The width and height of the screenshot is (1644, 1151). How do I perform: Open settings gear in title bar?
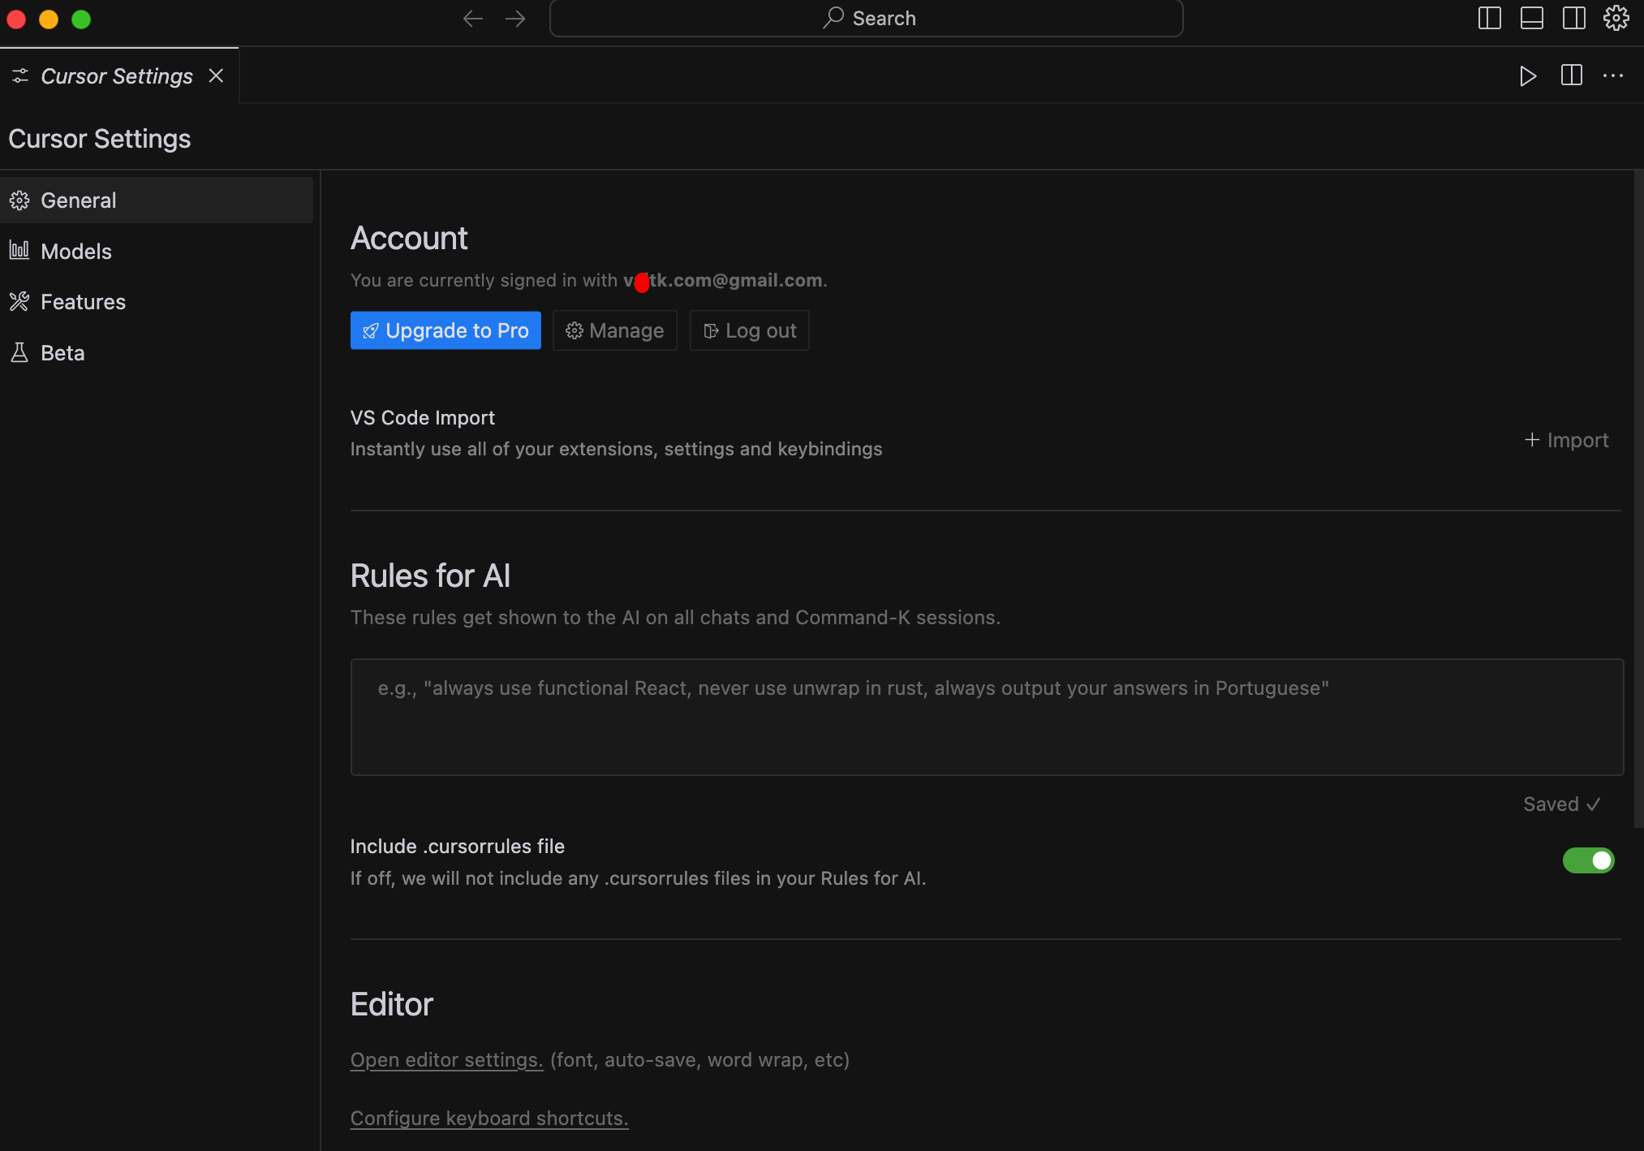[x=1616, y=18]
